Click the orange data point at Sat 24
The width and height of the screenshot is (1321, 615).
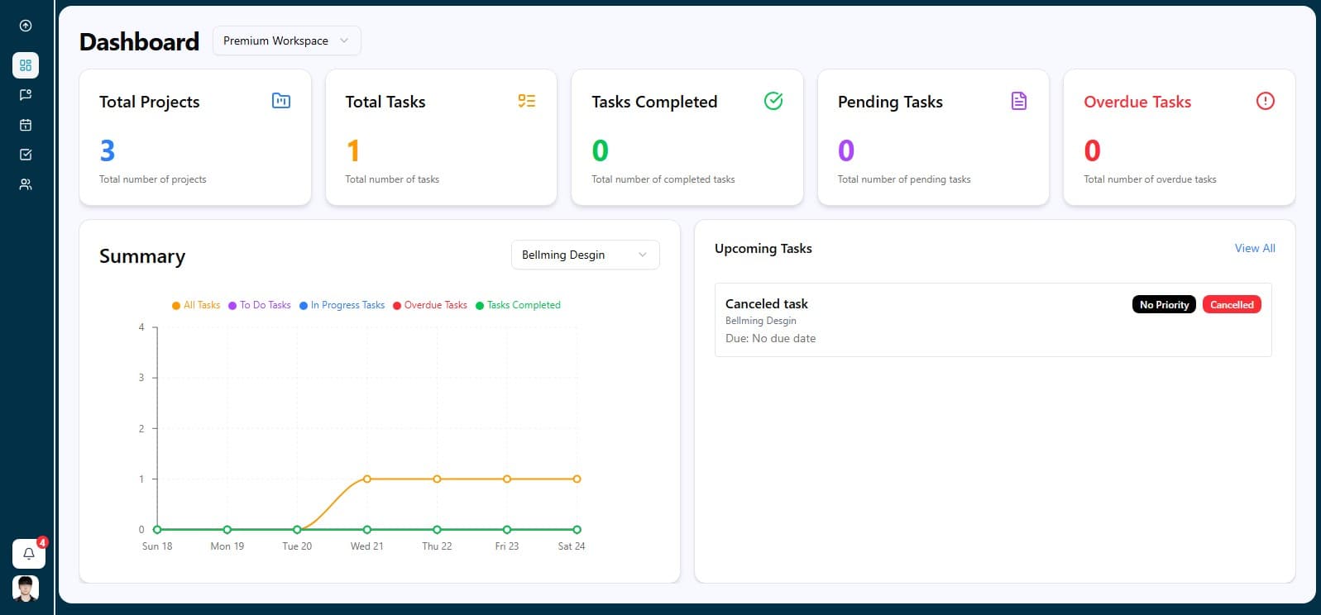577,479
